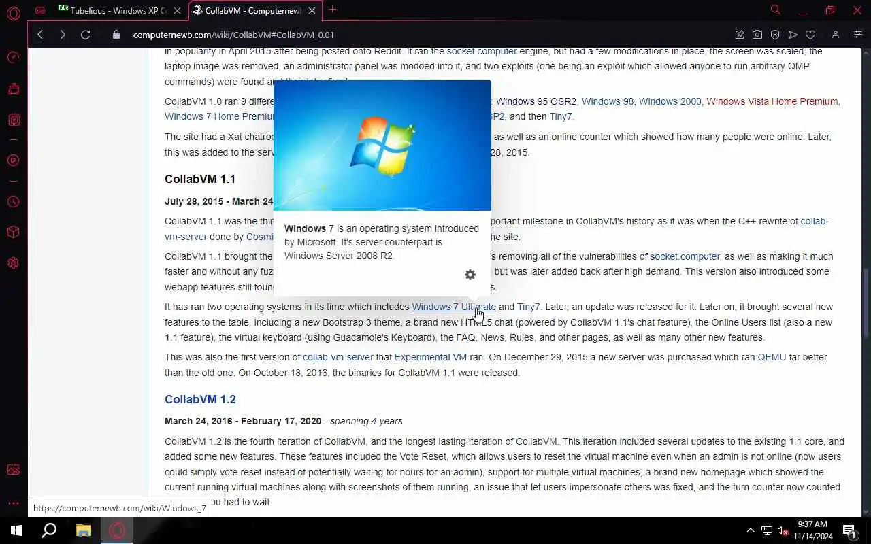Open the Windows 7 Home Premium link

(x=219, y=116)
